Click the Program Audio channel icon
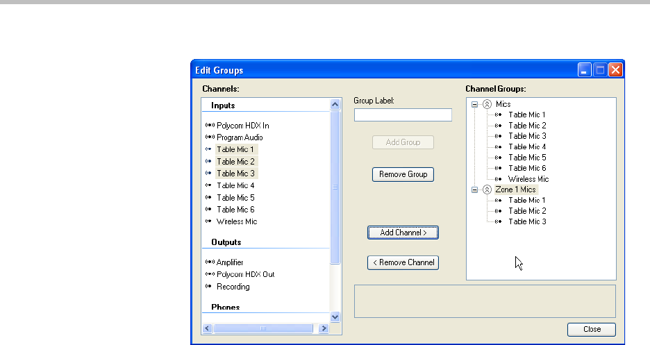 coord(210,137)
